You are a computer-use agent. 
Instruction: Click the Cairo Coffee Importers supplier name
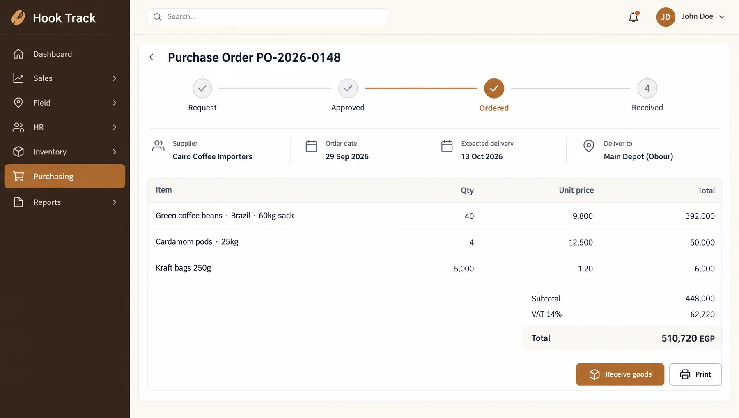[x=212, y=156]
